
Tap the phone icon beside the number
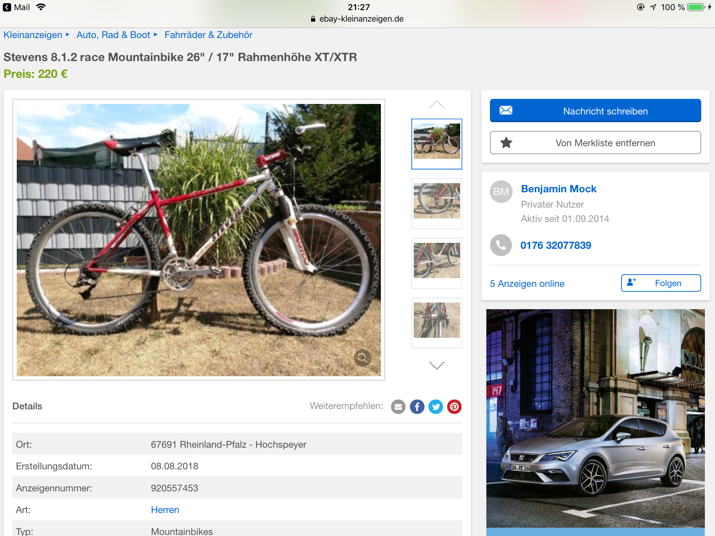click(x=501, y=245)
